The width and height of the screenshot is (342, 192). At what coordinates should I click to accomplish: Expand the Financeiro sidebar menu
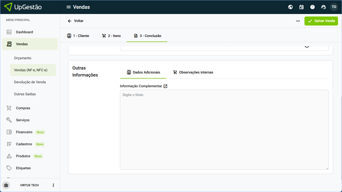point(24,132)
